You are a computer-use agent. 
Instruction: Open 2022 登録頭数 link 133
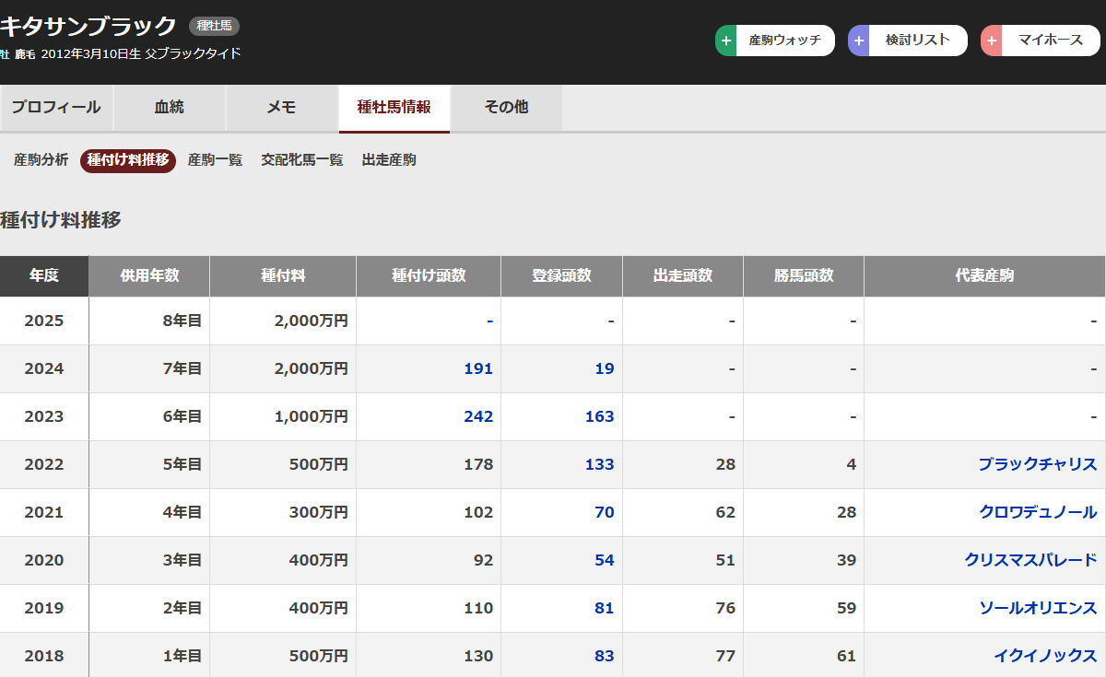[600, 464]
